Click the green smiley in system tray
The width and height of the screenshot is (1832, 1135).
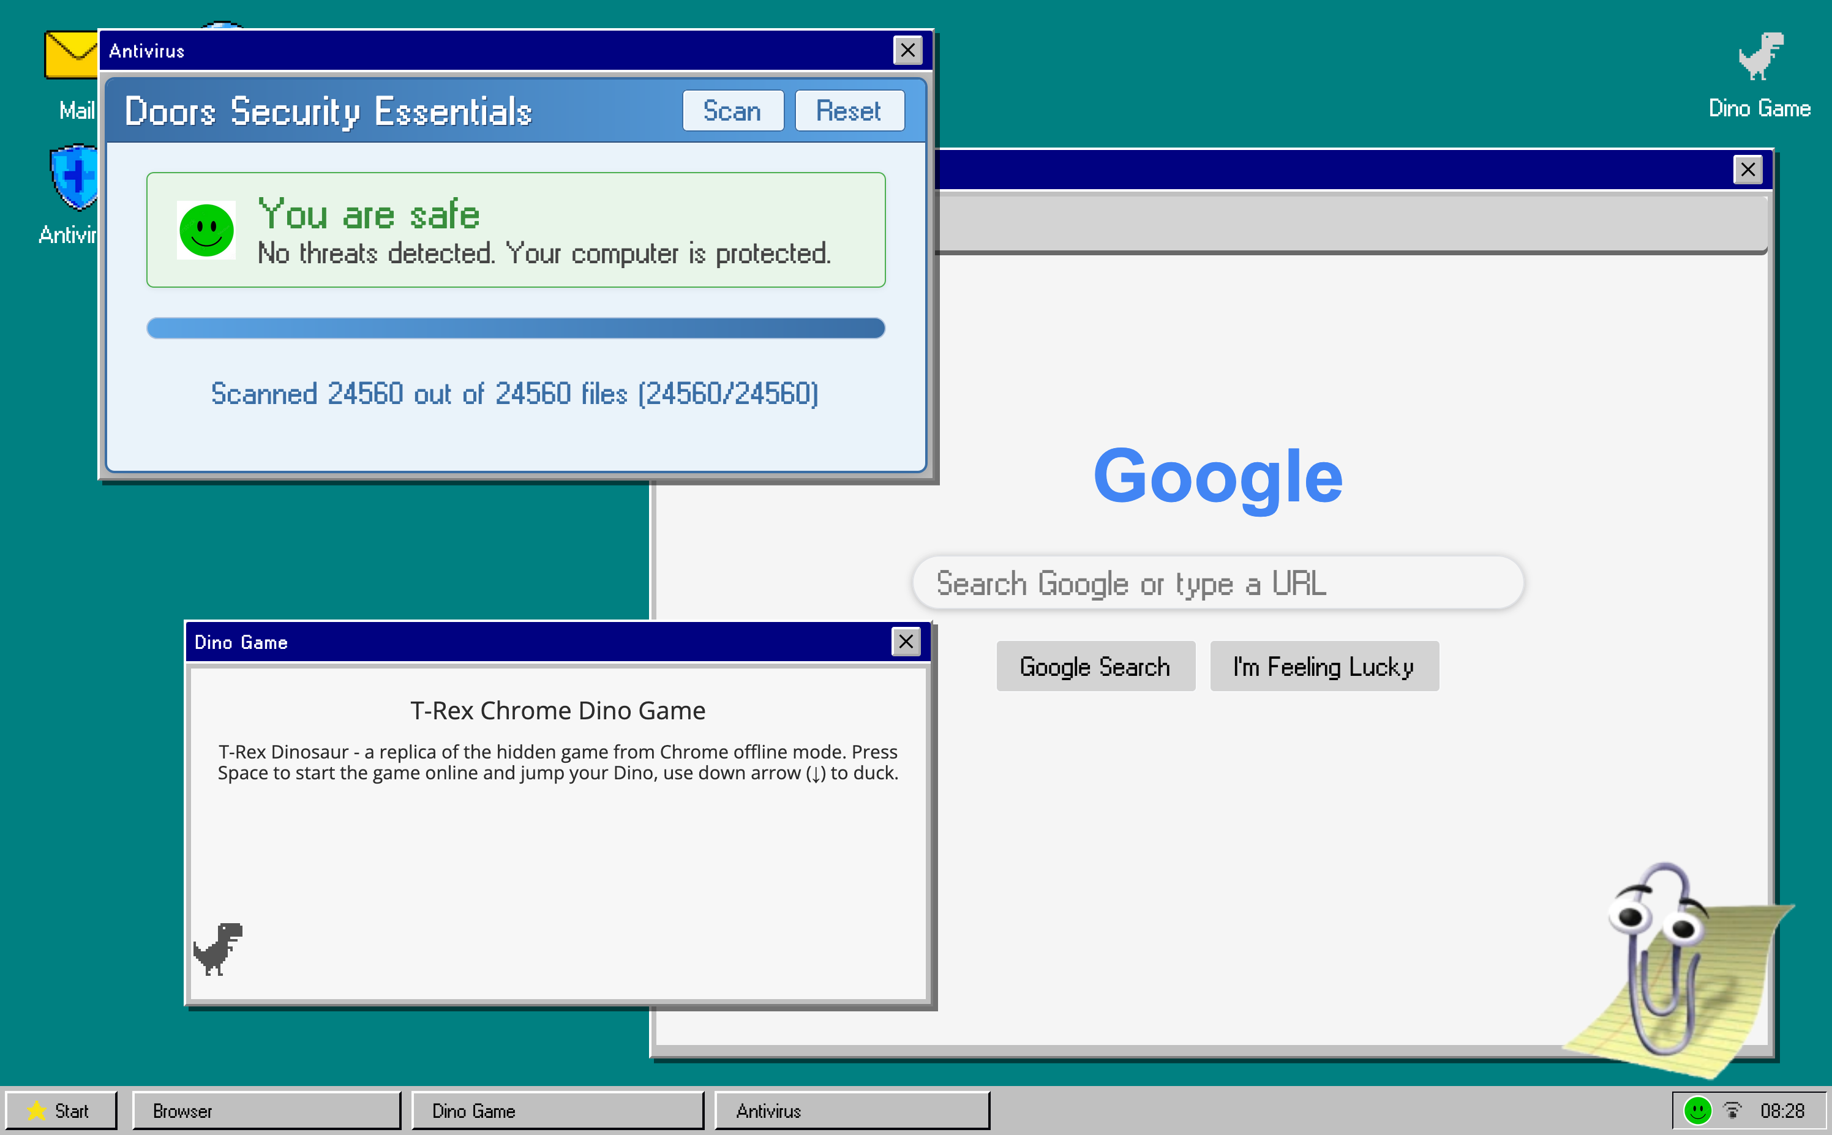pyautogui.click(x=1697, y=1111)
